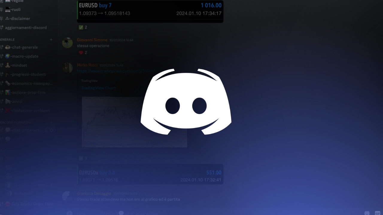Open the GIF picker
383x215 pixels.
tap(378, 213)
